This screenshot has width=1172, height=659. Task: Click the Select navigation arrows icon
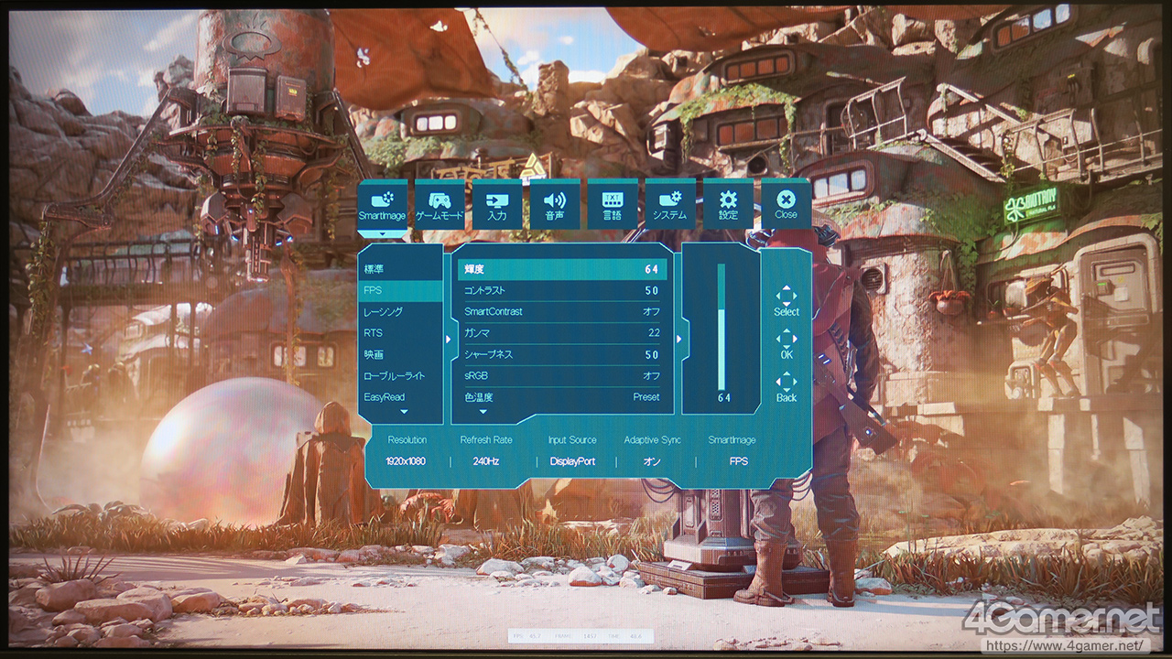(787, 295)
